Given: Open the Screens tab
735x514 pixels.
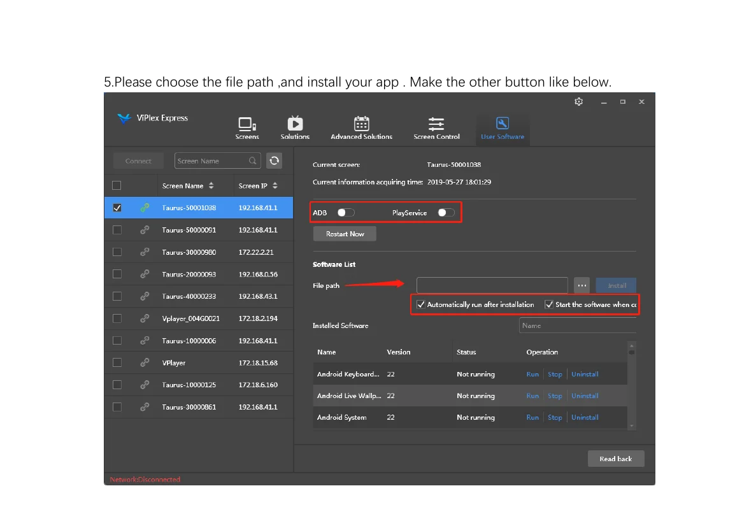Looking at the screenshot, I should tap(247, 128).
